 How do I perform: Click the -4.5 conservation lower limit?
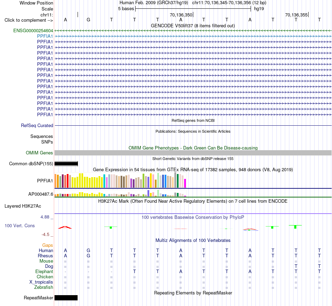coord(45,234)
